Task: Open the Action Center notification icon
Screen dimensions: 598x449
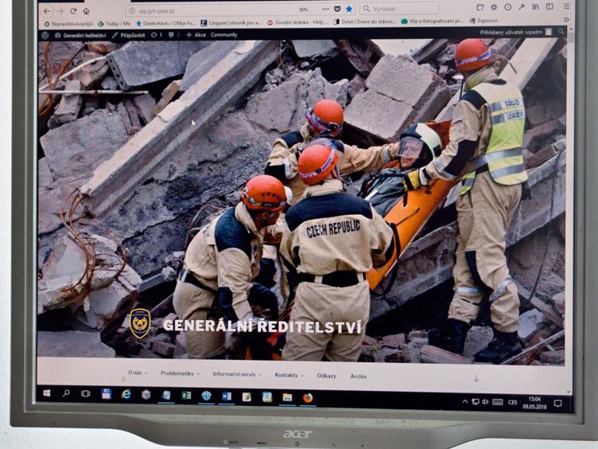Action: 557,403
